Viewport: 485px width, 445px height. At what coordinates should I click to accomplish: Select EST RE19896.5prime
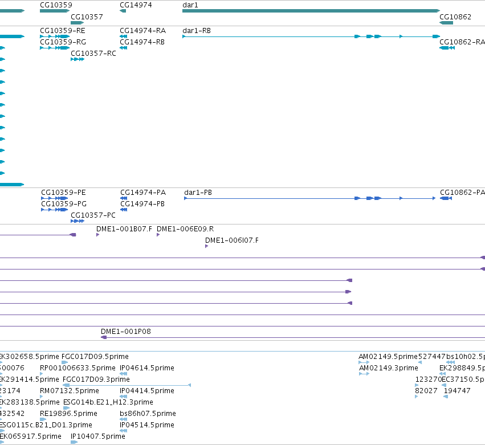(x=68, y=414)
